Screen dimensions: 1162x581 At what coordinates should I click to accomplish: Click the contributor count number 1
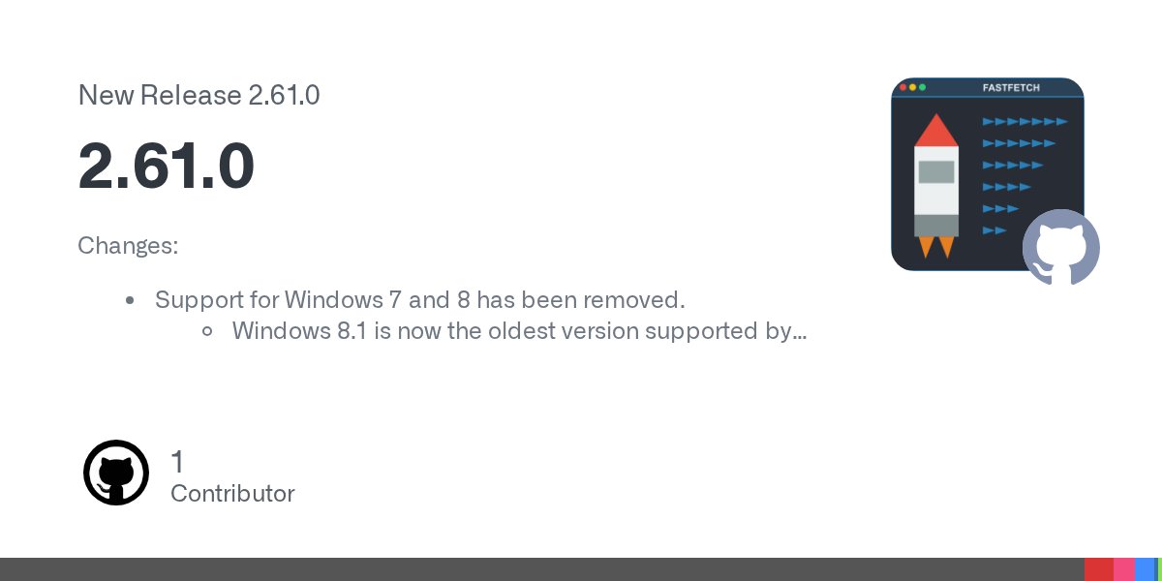[177, 462]
